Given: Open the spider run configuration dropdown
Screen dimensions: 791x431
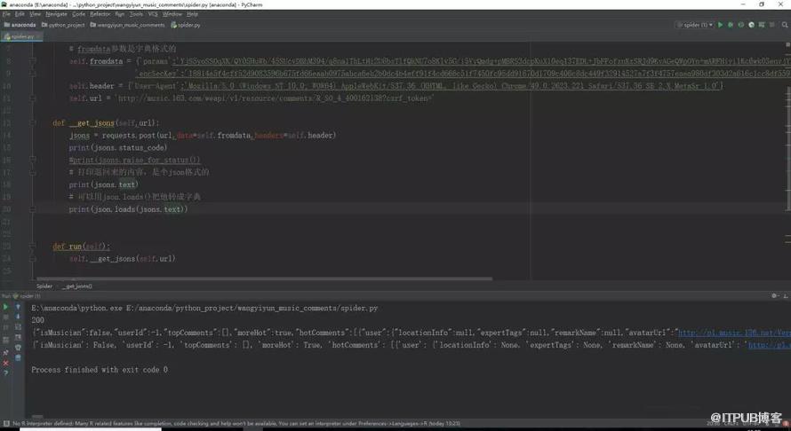Looking at the screenshot, I should (695, 25).
